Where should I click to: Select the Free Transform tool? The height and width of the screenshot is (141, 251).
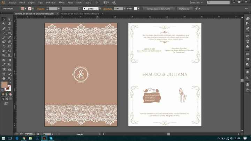[9, 51]
